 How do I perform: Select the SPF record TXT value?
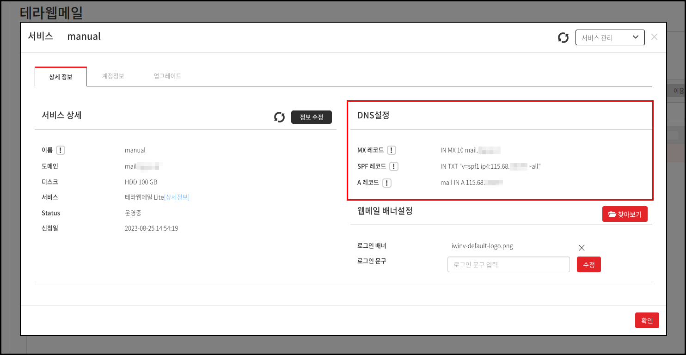(490, 166)
